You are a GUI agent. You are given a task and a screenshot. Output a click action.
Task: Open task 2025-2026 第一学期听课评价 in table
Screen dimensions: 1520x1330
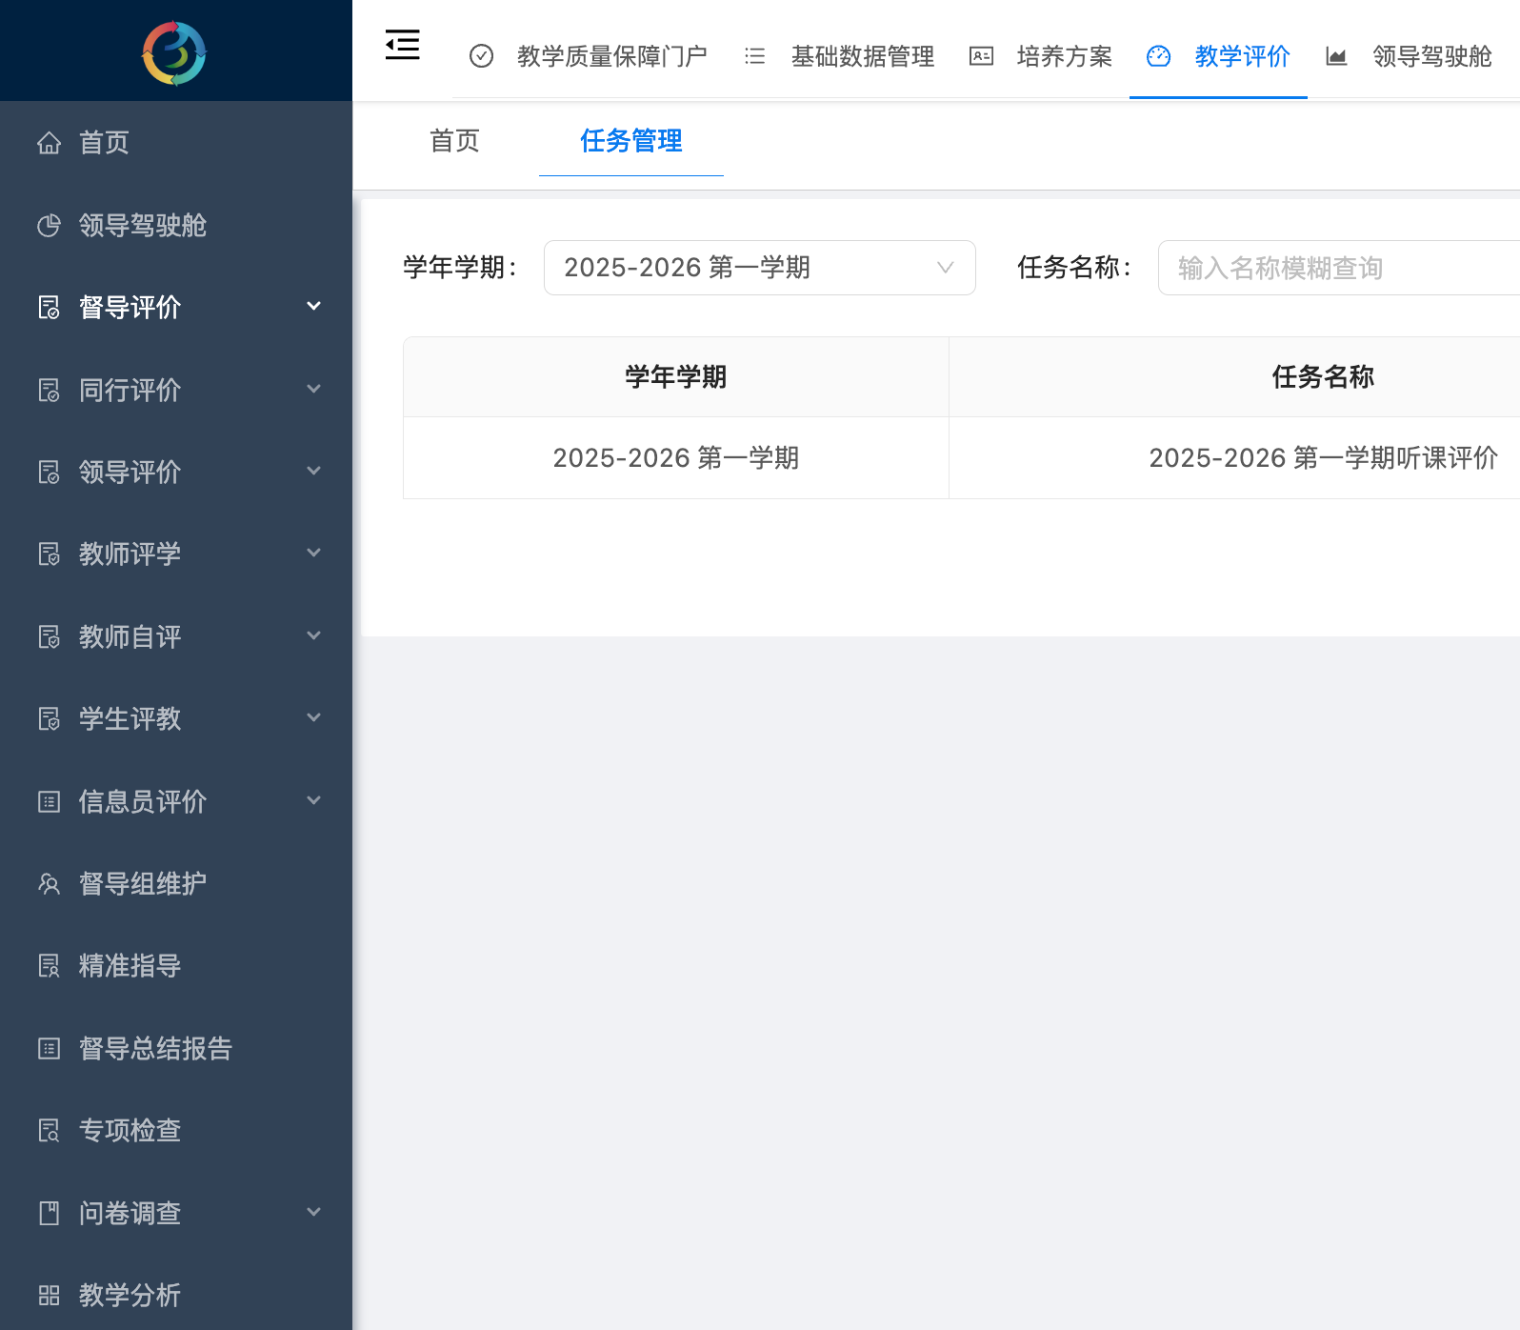point(1323,458)
